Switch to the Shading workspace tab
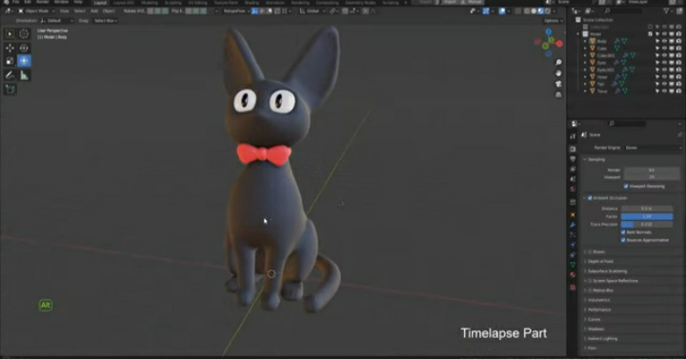This screenshot has height=359, width=686. tap(252, 3)
